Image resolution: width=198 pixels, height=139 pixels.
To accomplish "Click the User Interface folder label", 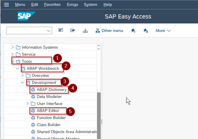I will pyautogui.click(x=49, y=104).
